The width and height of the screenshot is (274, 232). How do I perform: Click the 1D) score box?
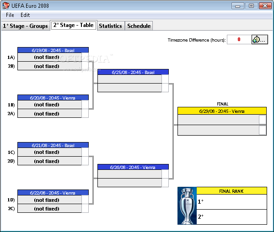85,200
